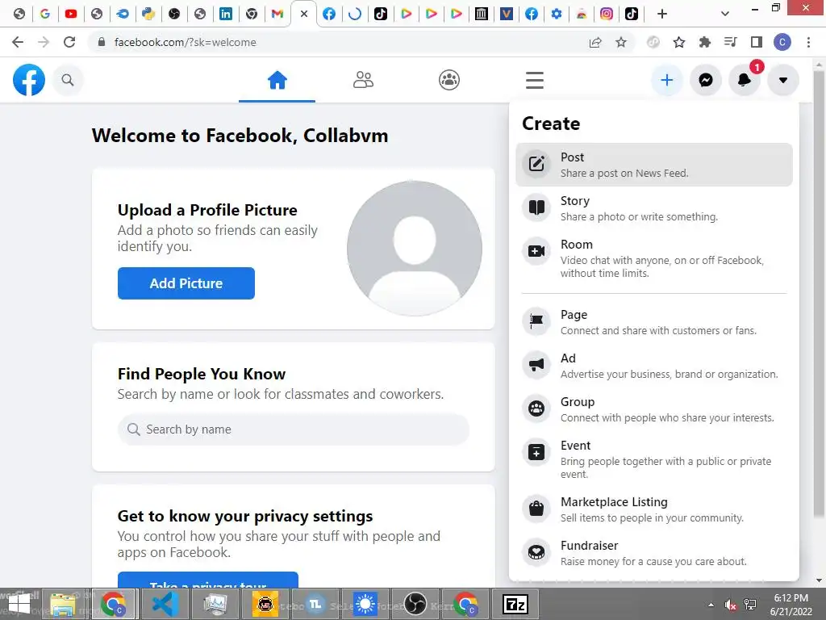Toggle the browser side panel icon

click(x=757, y=42)
